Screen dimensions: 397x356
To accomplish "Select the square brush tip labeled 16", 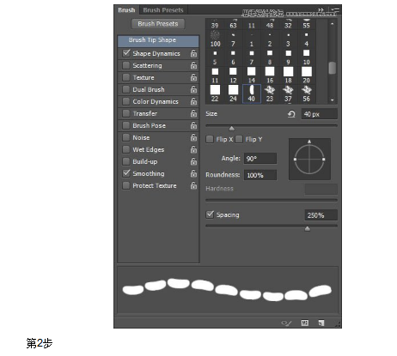I will pos(270,75).
